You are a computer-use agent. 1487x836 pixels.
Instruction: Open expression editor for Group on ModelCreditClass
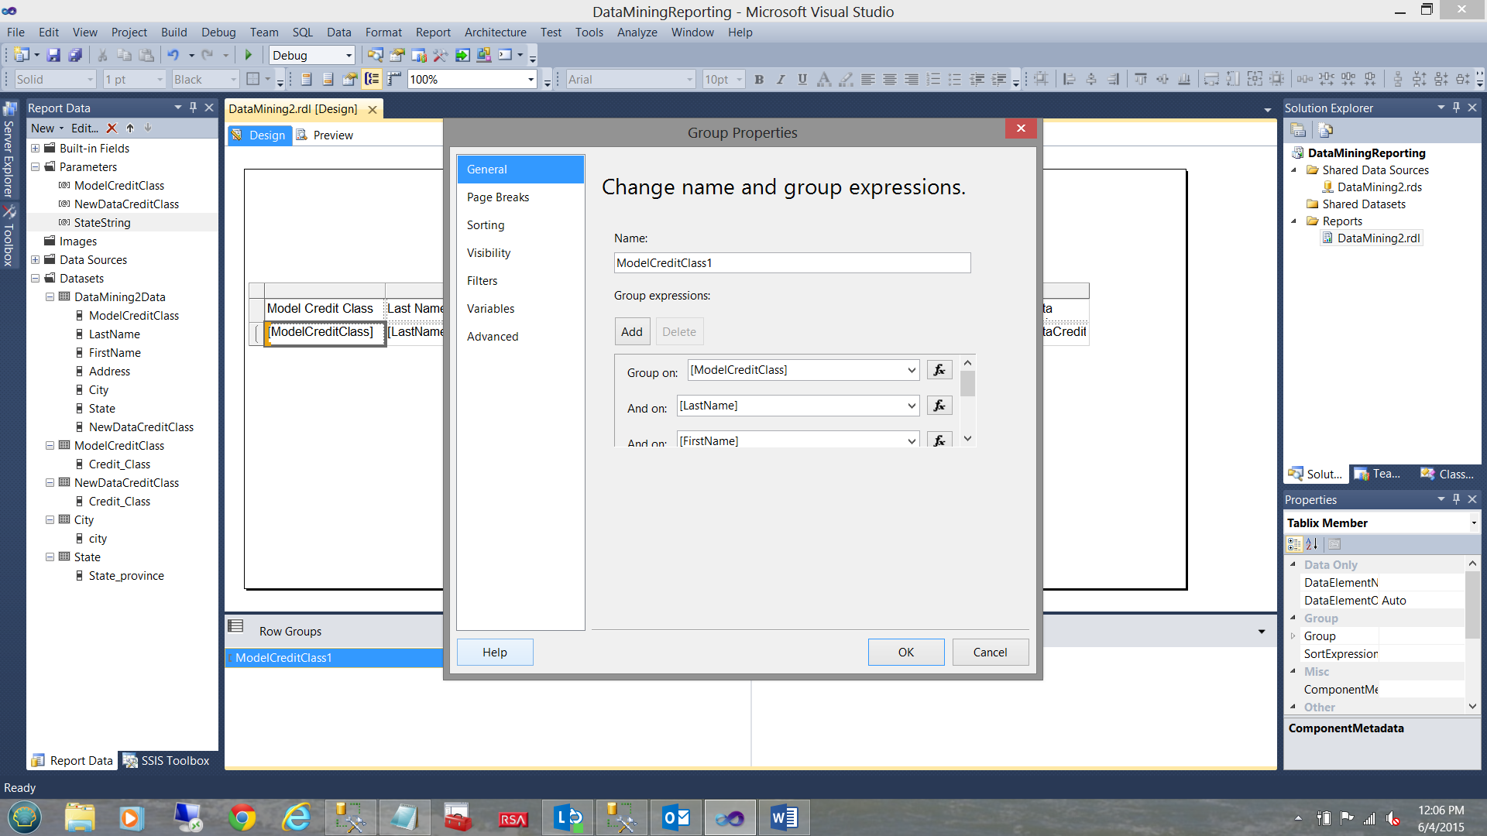point(939,370)
